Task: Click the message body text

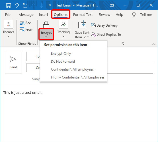Action: (23, 92)
